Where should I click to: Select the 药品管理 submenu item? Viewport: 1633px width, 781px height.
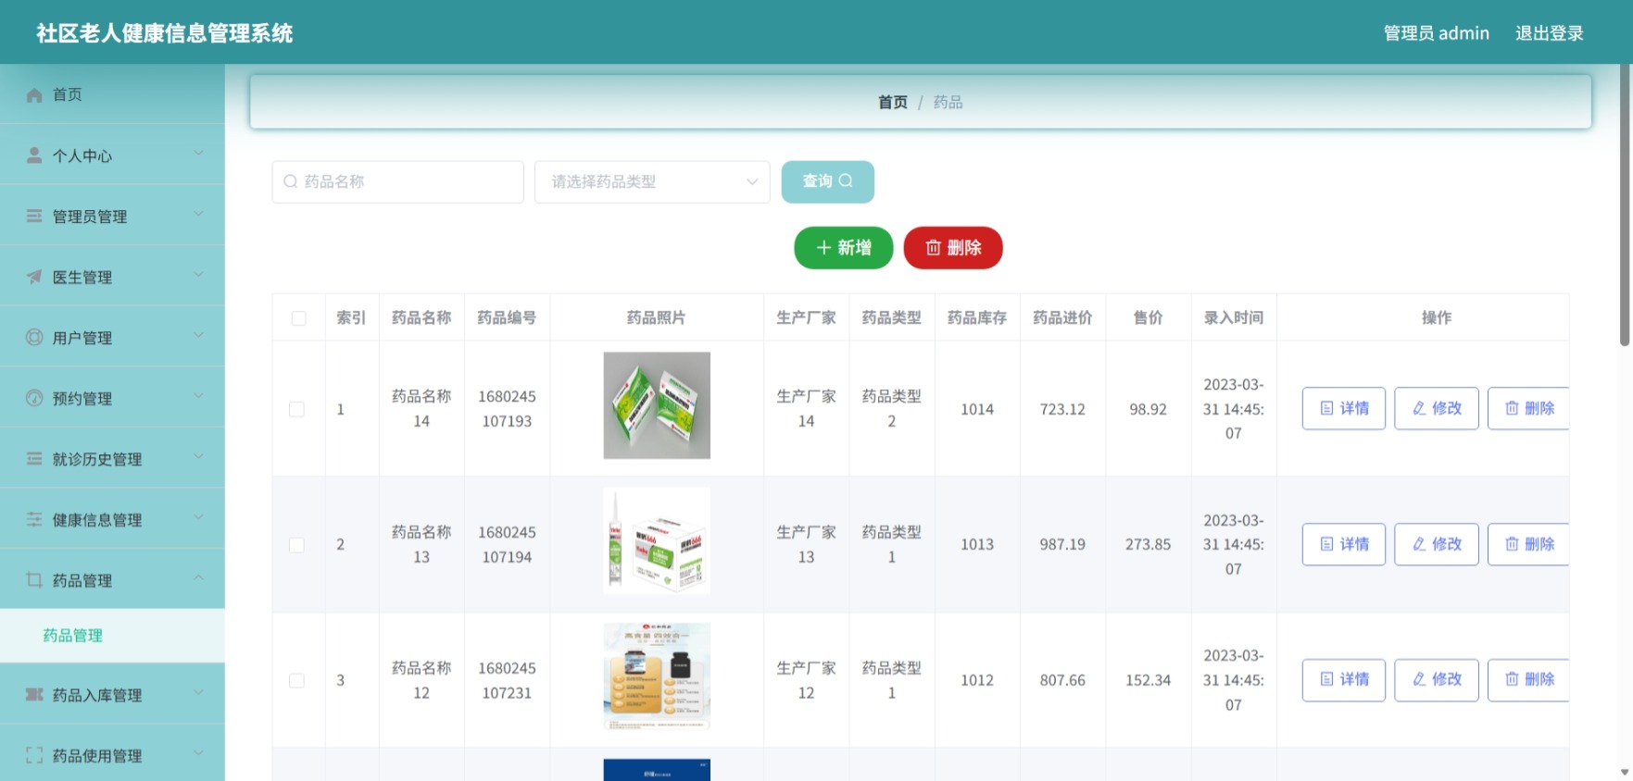point(112,636)
